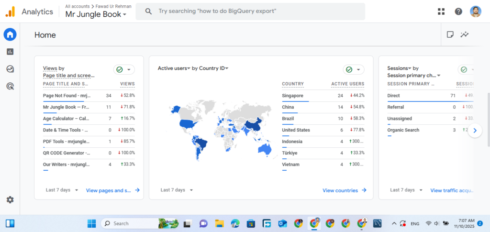Click the next arrow to scroll cards
The width and height of the screenshot is (490, 232).
pos(475,130)
